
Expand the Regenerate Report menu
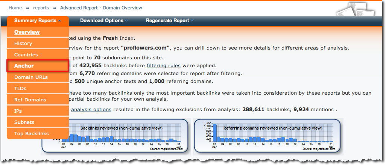170,21
